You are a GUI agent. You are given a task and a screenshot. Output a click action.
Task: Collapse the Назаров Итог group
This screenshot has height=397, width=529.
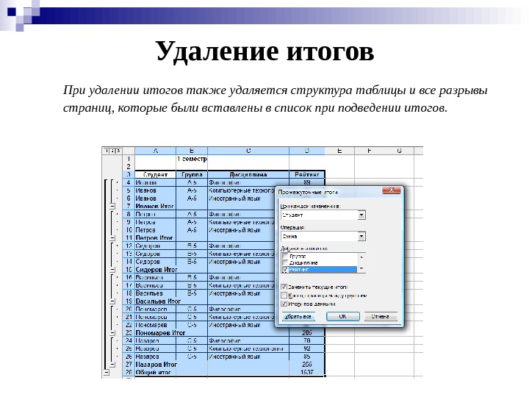112,365
